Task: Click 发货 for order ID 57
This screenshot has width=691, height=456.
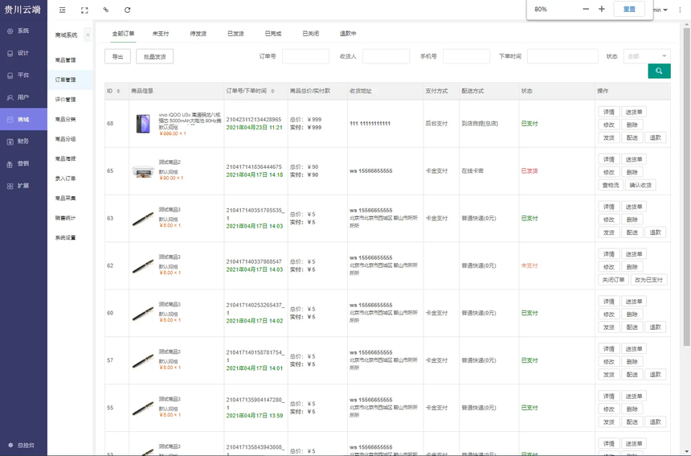Action: pos(608,375)
